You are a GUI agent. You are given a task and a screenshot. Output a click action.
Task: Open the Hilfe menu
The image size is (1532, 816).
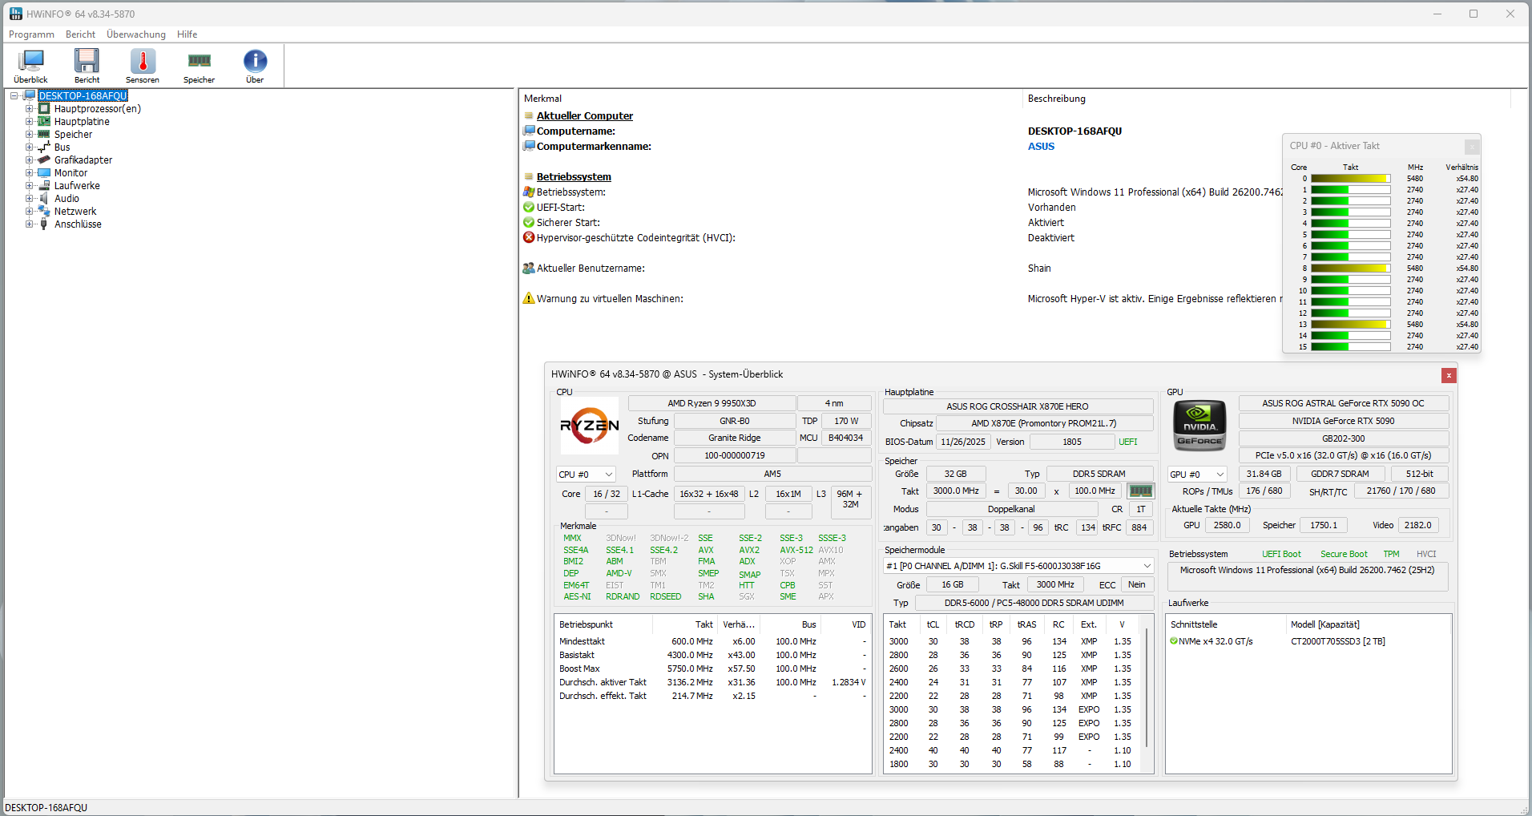[187, 34]
